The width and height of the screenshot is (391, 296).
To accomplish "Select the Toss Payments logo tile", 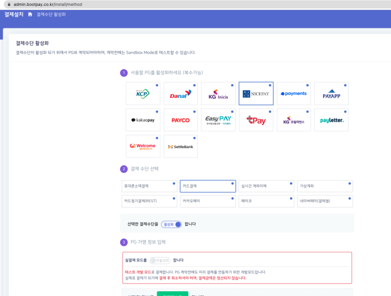I will pos(294,94).
